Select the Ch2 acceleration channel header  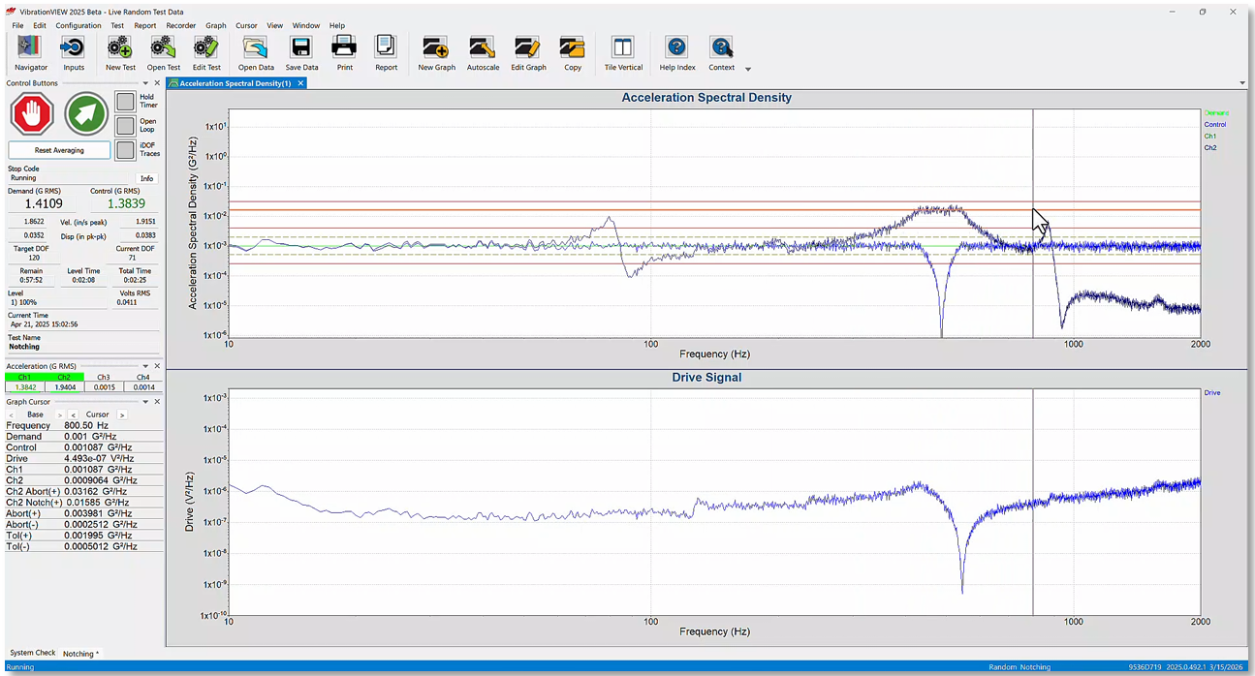coord(64,377)
